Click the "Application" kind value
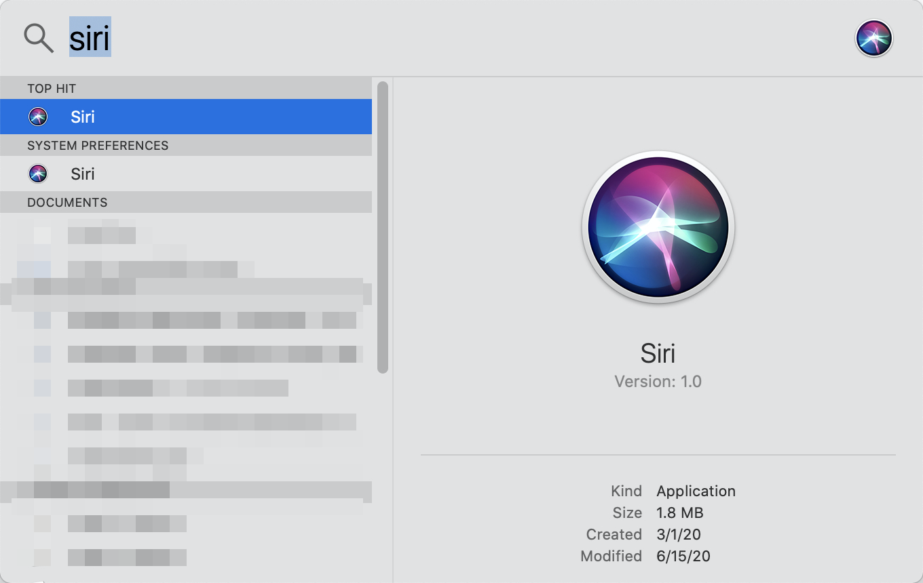The width and height of the screenshot is (923, 583). click(x=696, y=491)
